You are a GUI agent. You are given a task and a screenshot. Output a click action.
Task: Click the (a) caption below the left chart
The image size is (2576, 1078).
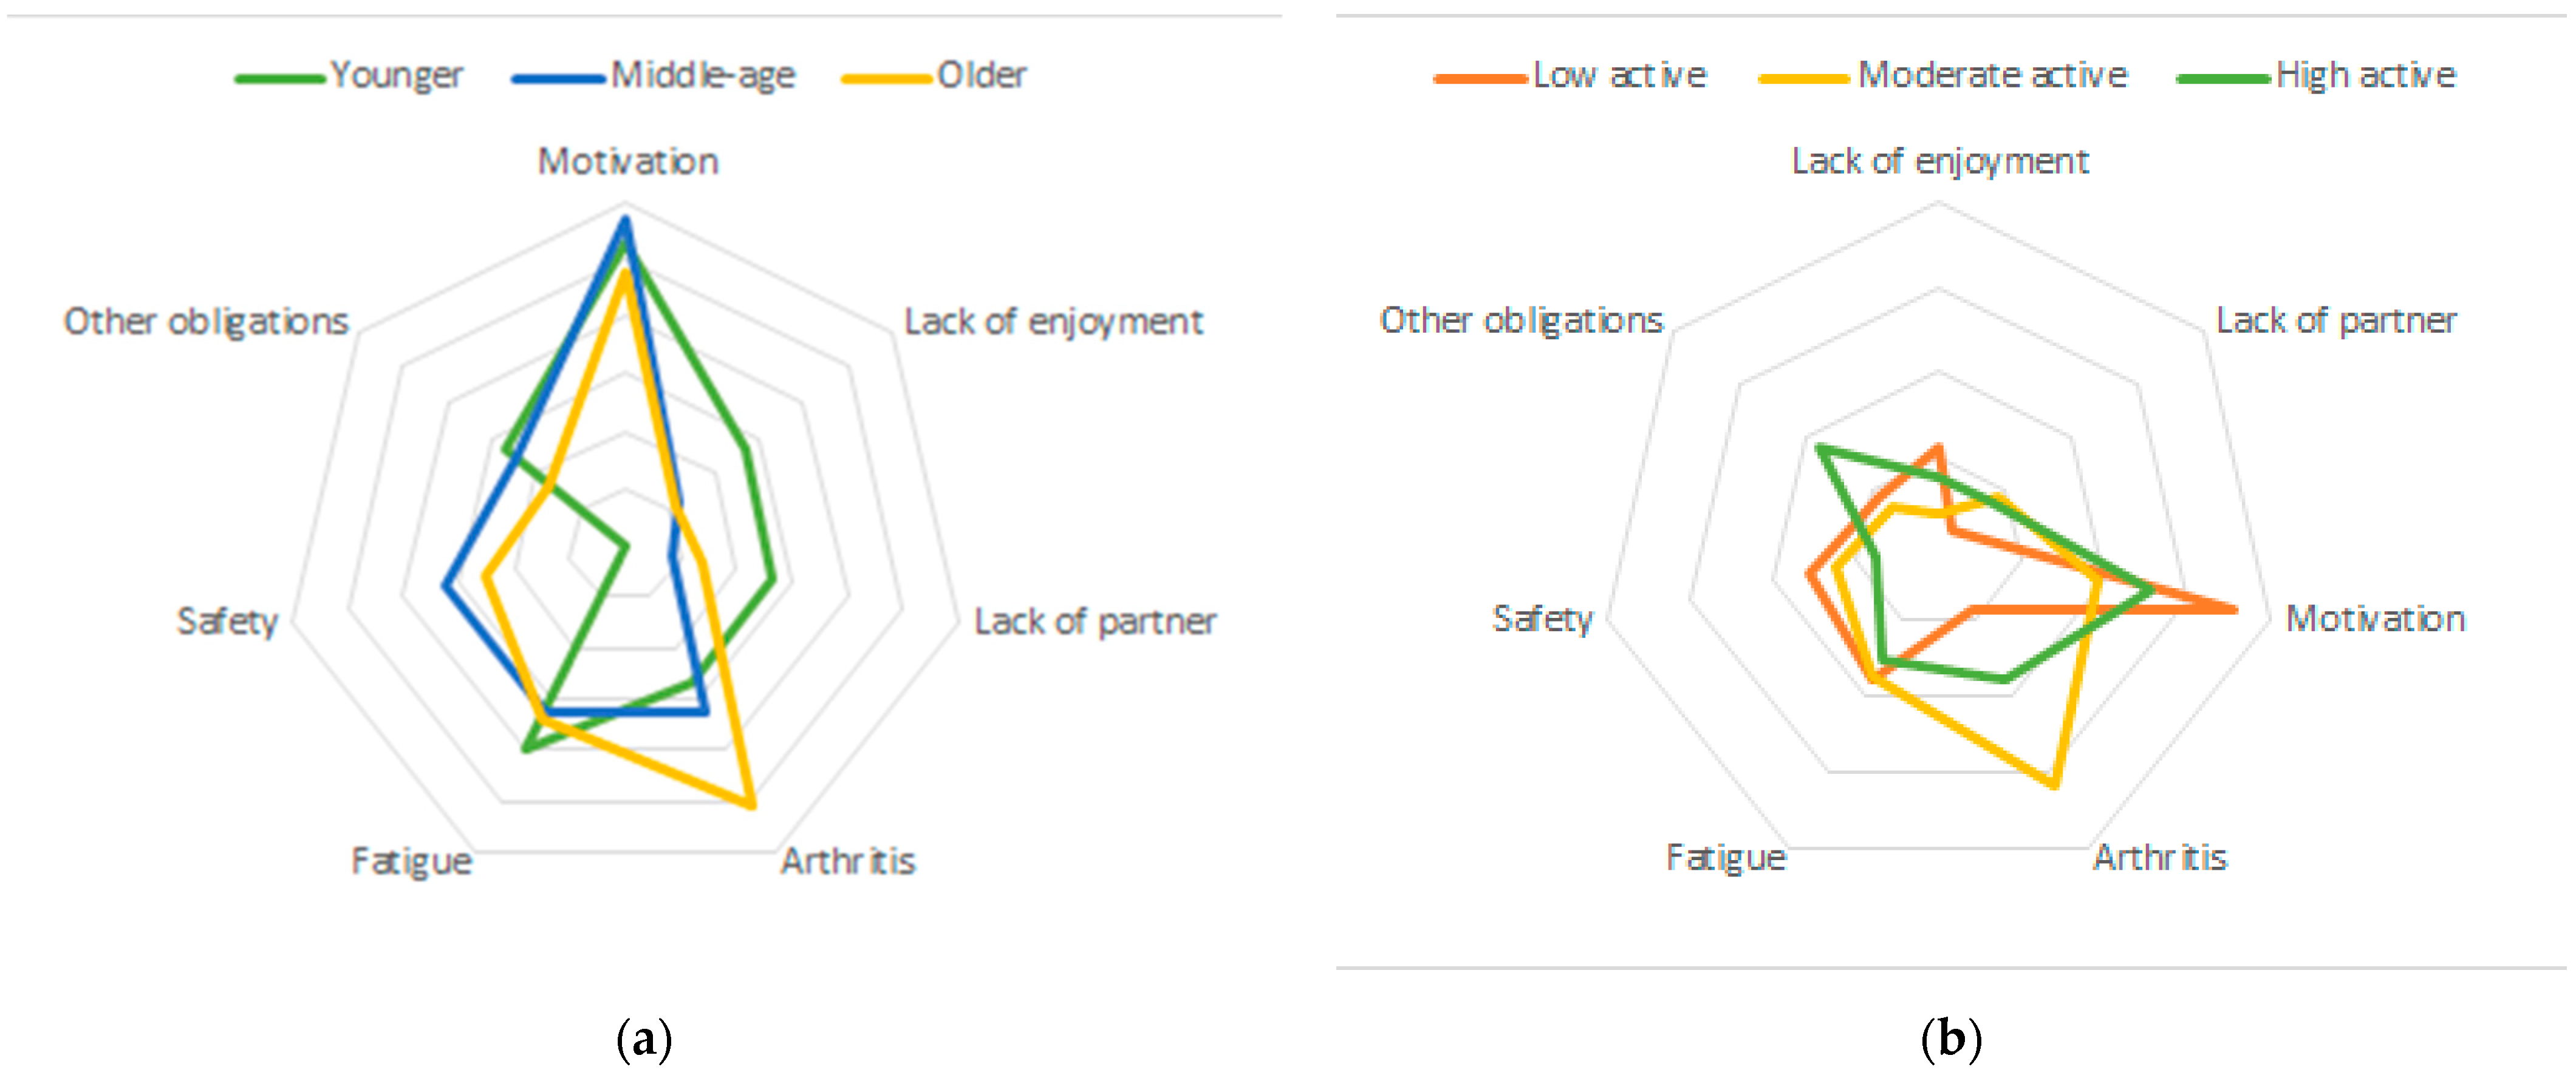[x=644, y=1039]
